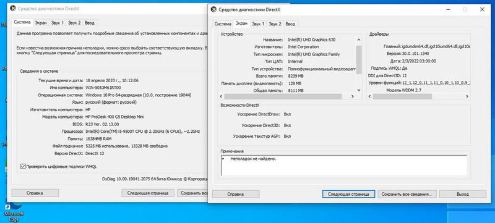Click down arrow of device list scrollbar
This screenshot has width=495, height=223.
tap(359, 90)
